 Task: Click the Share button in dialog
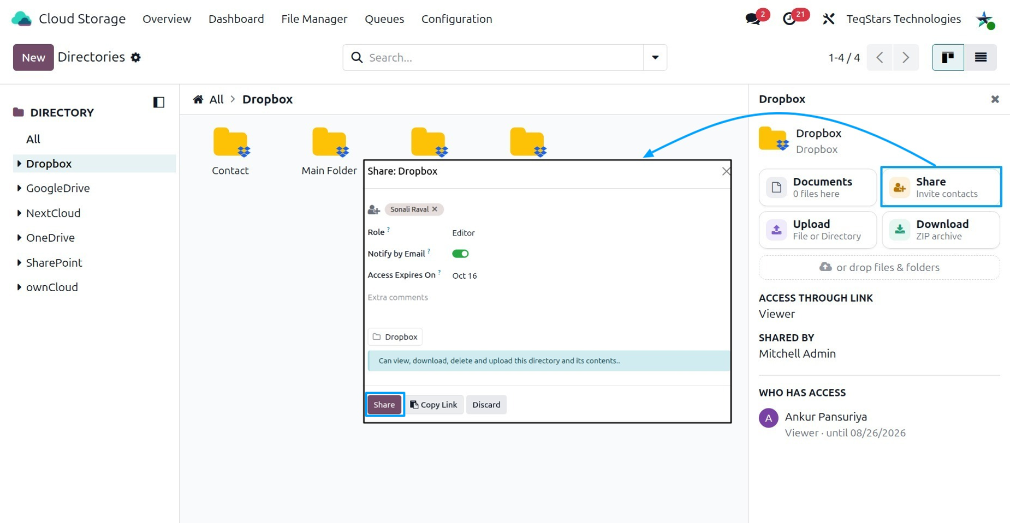tap(384, 405)
